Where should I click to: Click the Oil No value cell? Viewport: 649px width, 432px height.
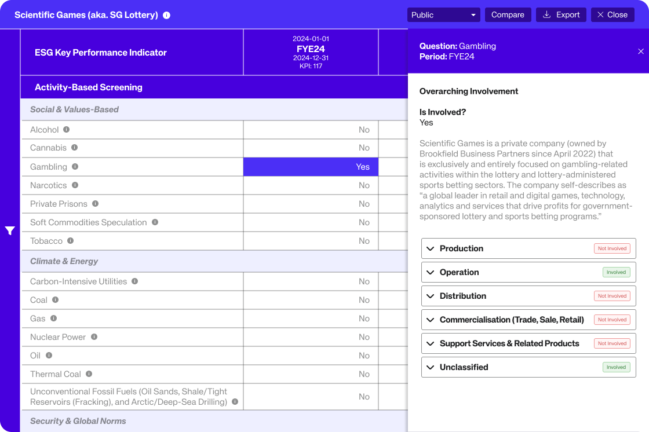[311, 356]
